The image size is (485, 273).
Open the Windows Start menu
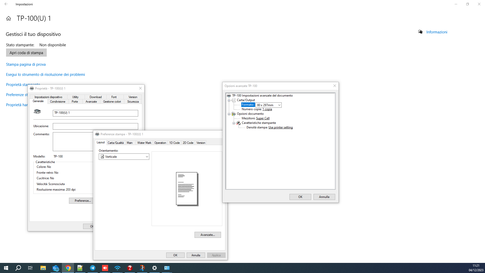point(6,268)
